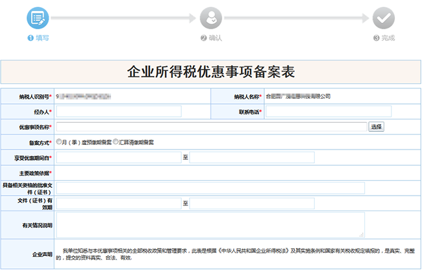Click the 有关情况说明 textarea resize handle
The height and width of the screenshot is (271, 422).
(x=362, y=235)
